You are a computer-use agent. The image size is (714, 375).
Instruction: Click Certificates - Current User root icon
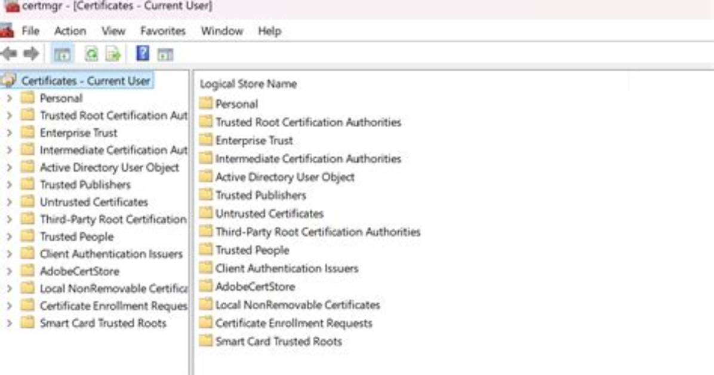click(8, 81)
